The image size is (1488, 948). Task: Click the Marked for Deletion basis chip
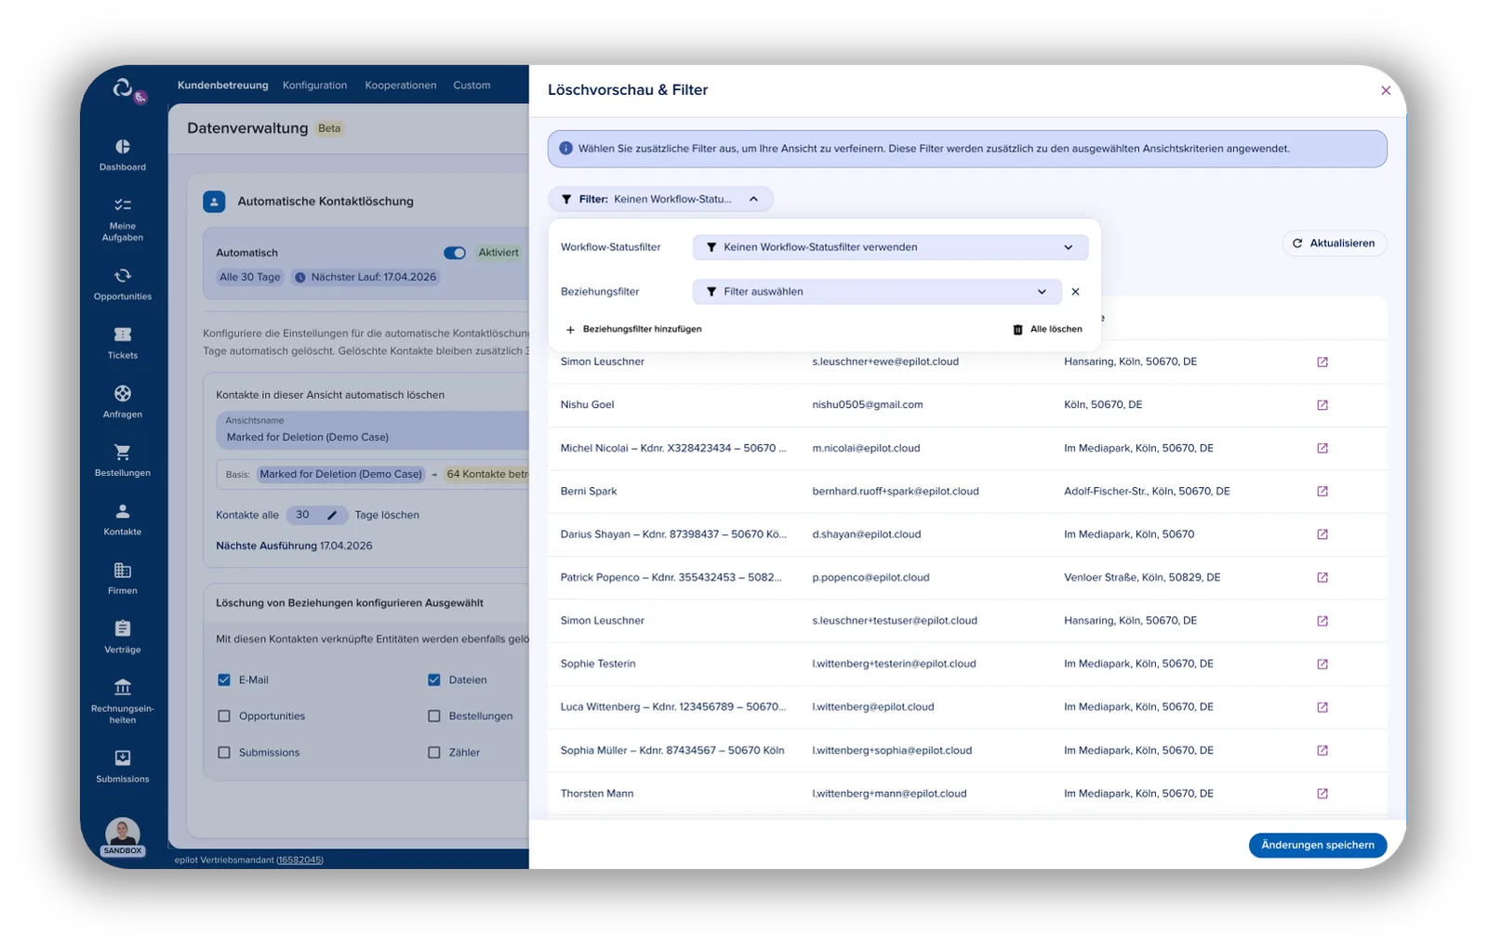click(x=340, y=474)
